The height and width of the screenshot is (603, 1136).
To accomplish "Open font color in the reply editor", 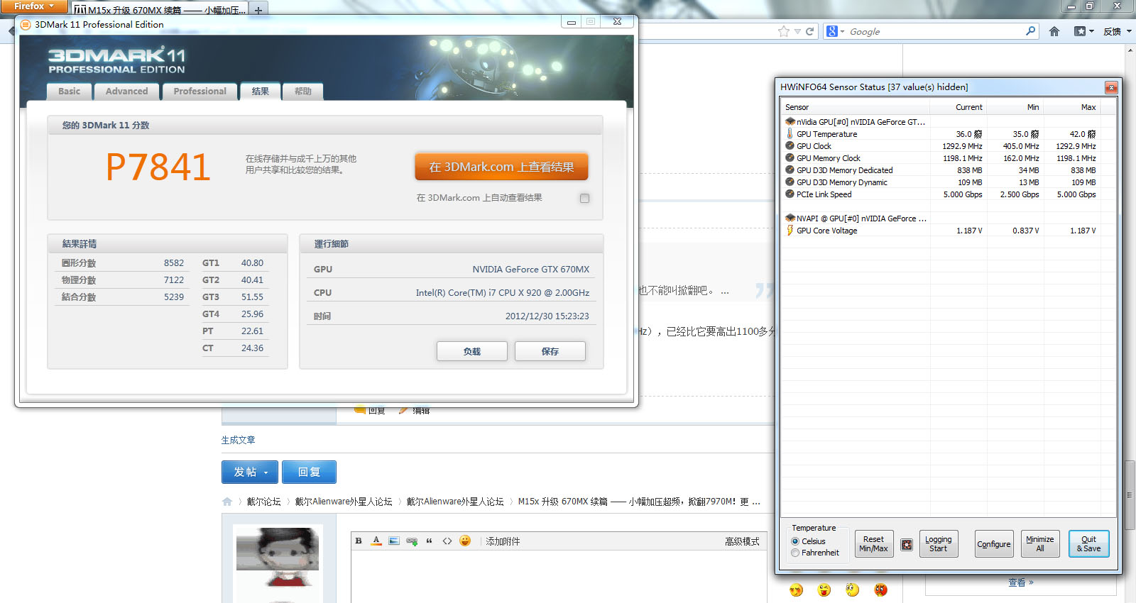I will [x=376, y=541].
